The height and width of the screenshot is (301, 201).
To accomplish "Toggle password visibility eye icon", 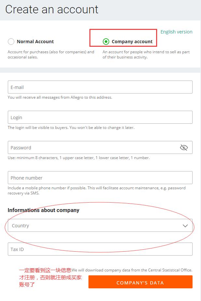I will (184, 148).
